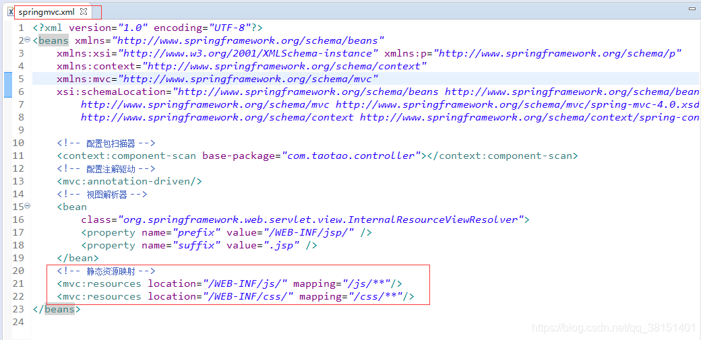Click the closing context:component-scan tag
701x340 pixels.
503,156
